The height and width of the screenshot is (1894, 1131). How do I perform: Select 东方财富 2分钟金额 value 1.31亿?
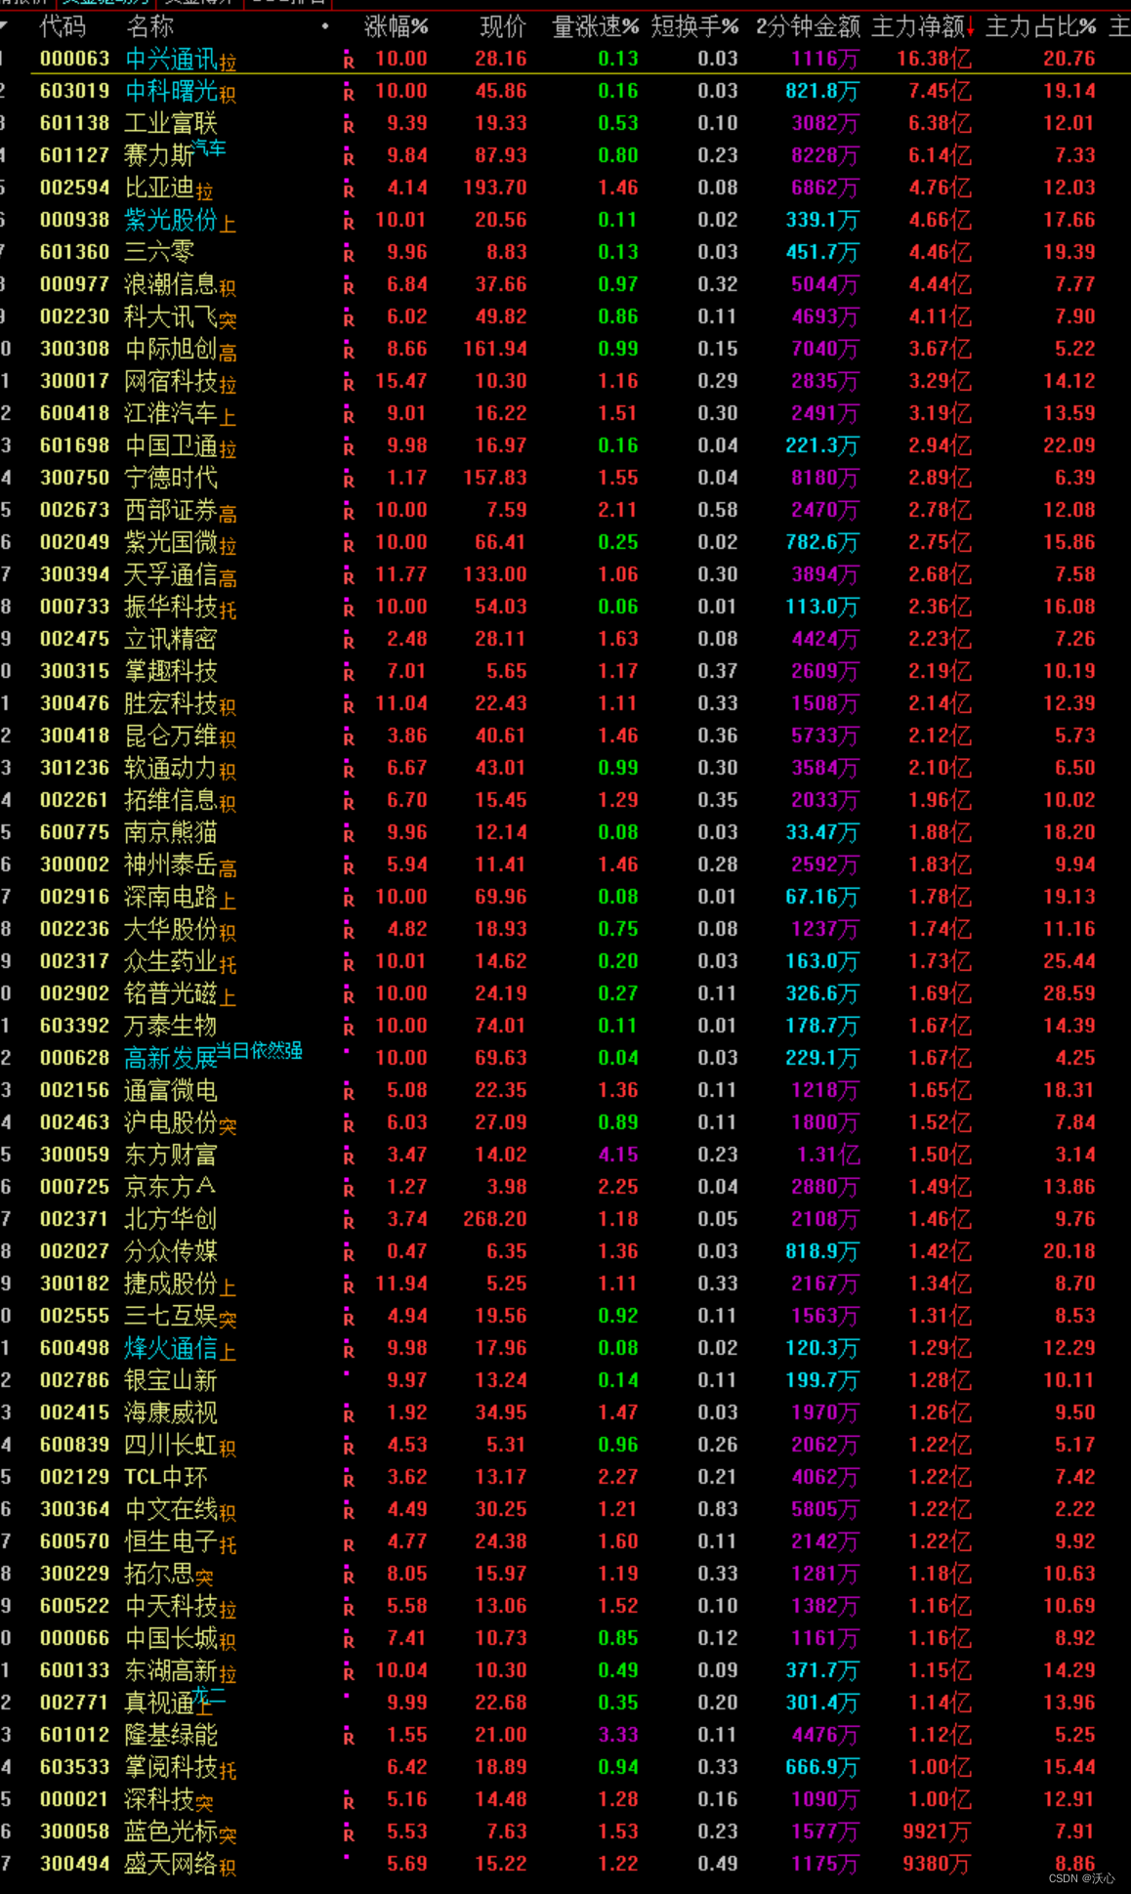tap(828, 1155)
